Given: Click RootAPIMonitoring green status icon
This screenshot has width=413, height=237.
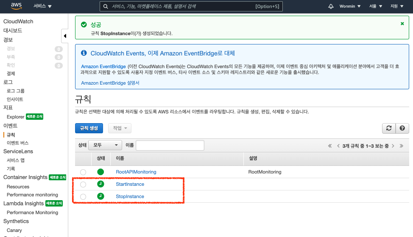Looking at the screenshot, I should (100, 172).
